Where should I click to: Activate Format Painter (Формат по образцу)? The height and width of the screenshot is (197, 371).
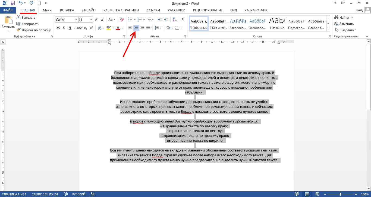[33, 30]
